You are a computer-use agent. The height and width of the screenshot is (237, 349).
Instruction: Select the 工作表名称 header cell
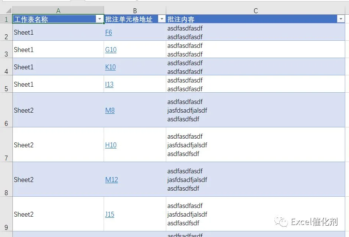(x=58, y=19)
